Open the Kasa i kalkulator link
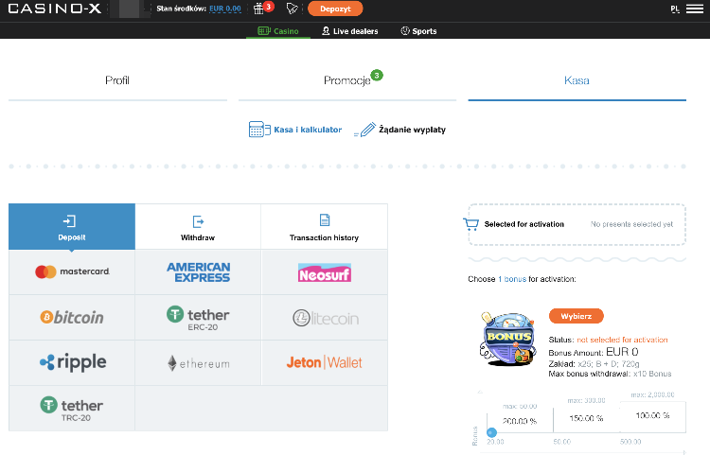 pos(308,130)
